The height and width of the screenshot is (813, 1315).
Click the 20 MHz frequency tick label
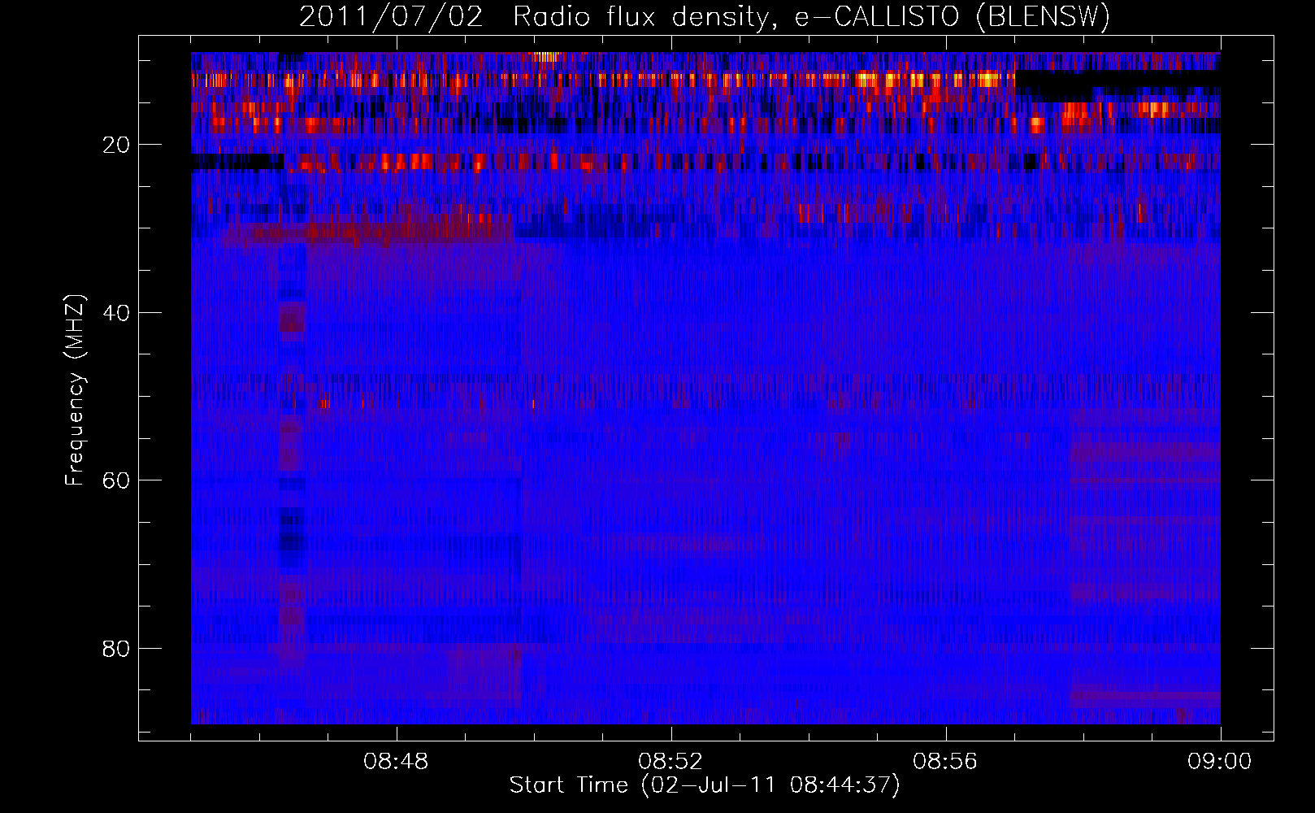pyautogui.click(x=117, y=145)
